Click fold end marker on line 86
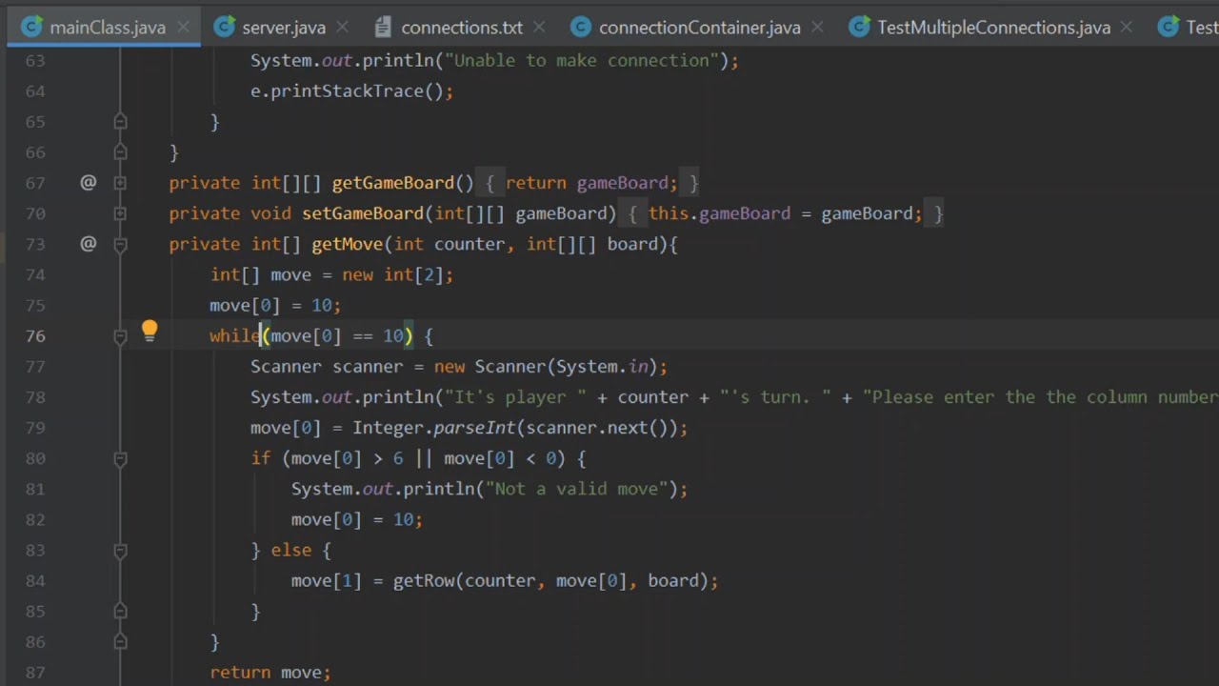Screen dimensions: 1219x686 point(120,641)
